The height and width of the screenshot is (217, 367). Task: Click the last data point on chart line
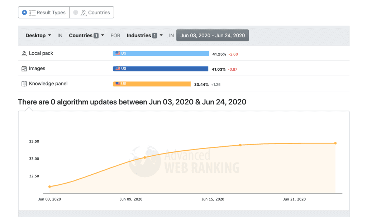tap(335, 143)
